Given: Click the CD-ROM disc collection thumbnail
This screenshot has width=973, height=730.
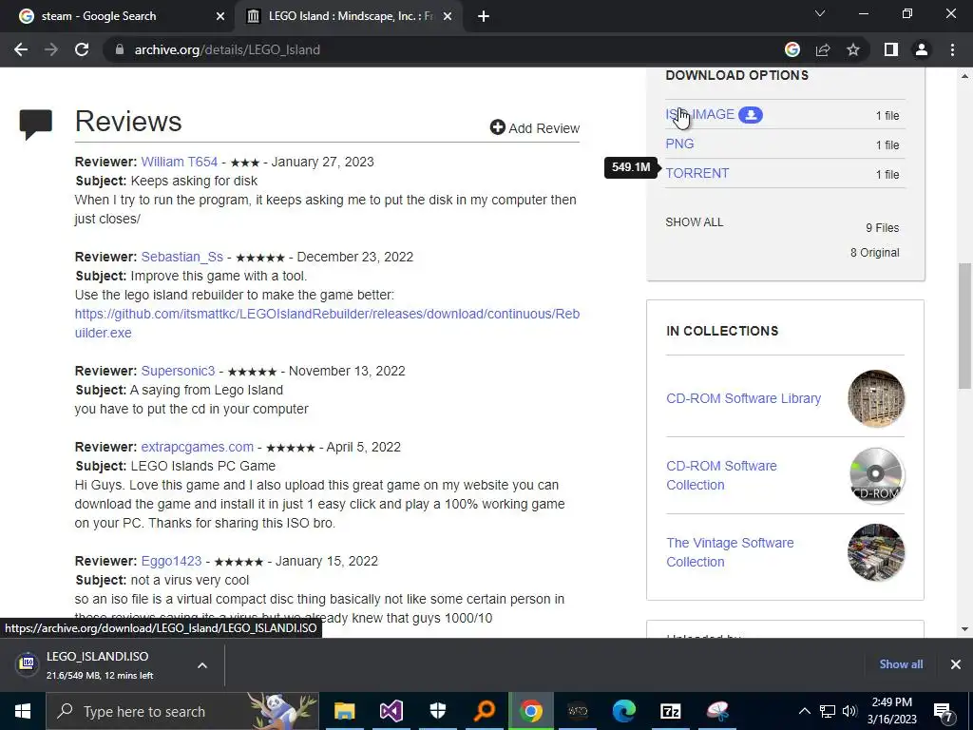Looking at the screenshot, I should [875, 475].
